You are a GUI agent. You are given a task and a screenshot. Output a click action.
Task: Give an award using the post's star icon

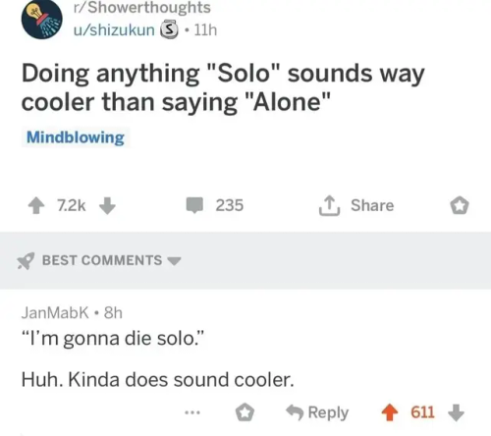click(460, 206)
